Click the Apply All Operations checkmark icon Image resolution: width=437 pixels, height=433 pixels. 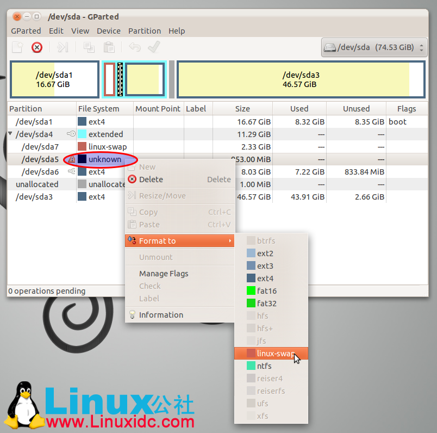point(154,47)
